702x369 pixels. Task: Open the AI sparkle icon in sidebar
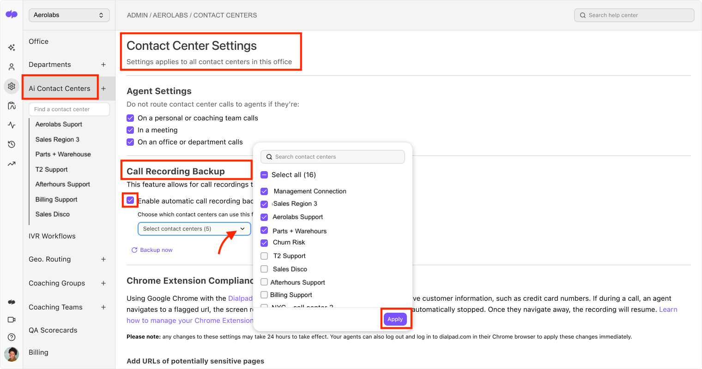(x=12, y=48)
